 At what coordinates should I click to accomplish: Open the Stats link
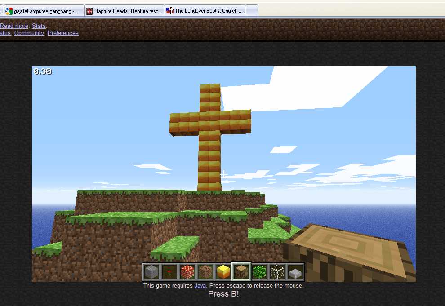click(39, 26)
